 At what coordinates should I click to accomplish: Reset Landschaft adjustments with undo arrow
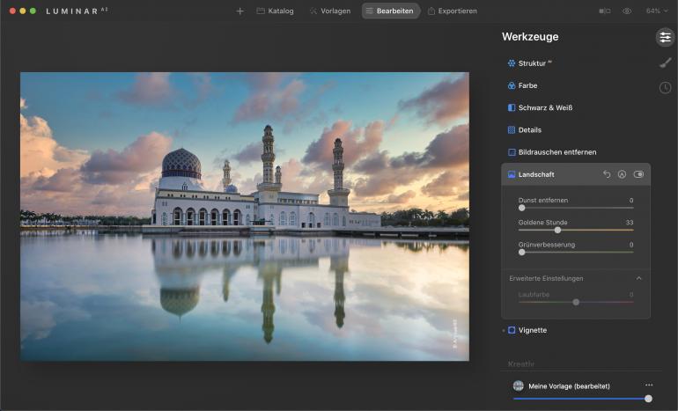607,174
